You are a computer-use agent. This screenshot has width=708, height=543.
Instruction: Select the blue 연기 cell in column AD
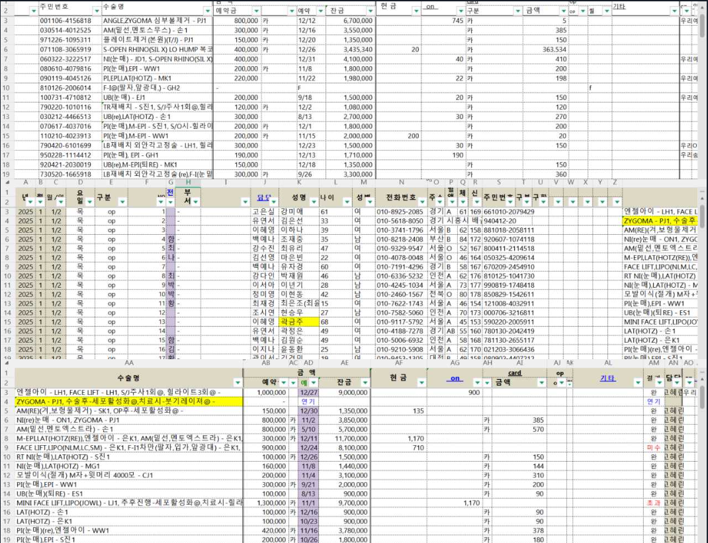point(308,401)
